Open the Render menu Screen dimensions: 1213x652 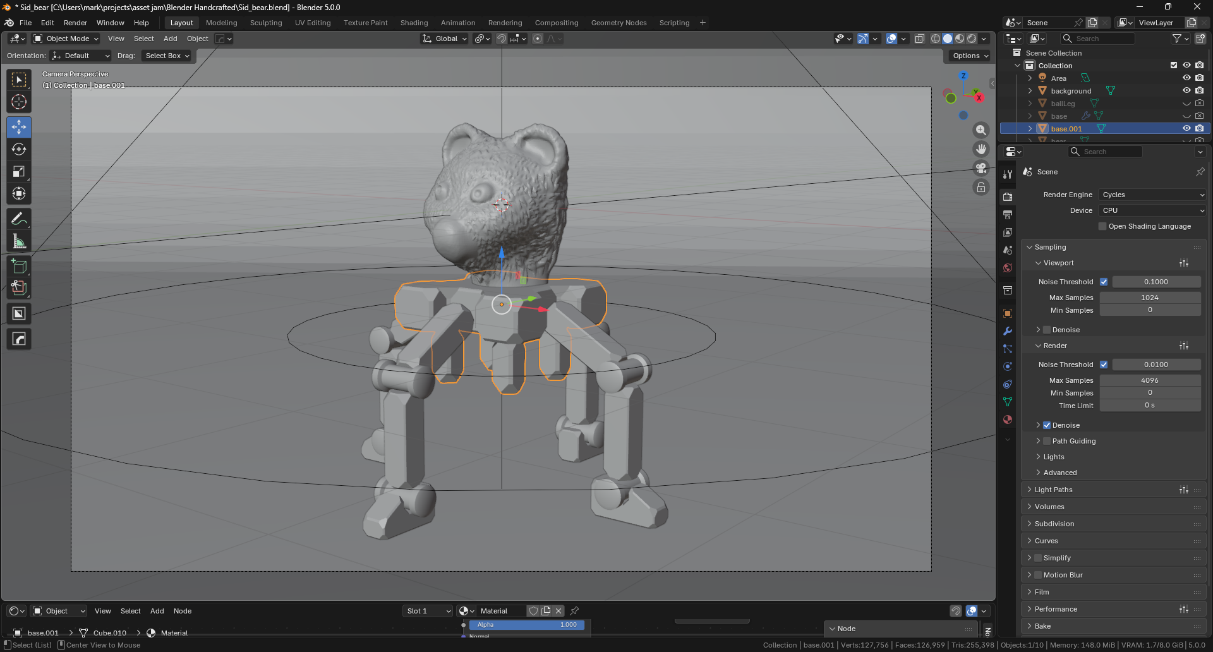click(75, 23)
